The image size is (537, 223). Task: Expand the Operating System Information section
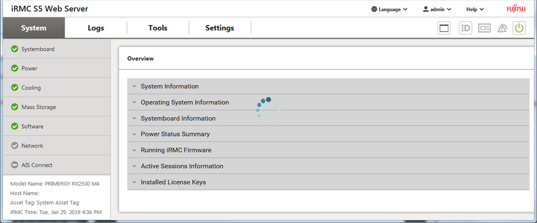pos(184,102)
